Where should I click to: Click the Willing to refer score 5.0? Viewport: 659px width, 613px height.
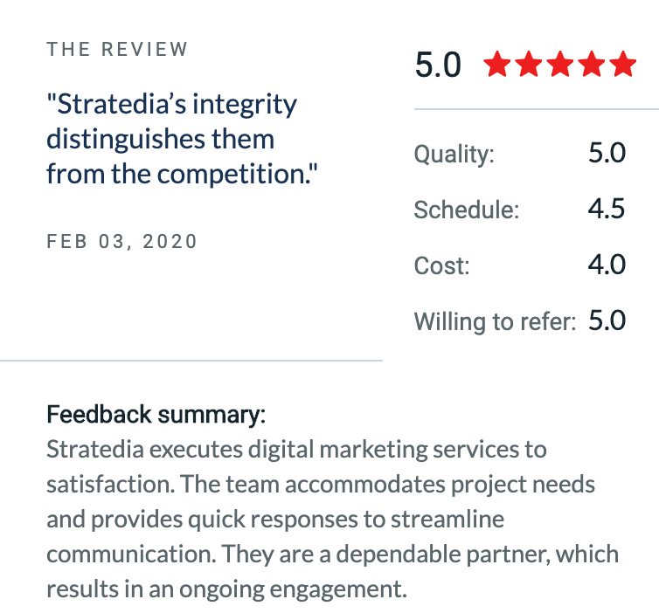tap(607, 320)
